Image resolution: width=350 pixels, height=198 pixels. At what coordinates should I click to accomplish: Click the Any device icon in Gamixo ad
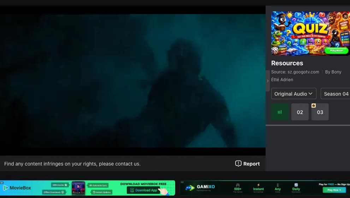(278, 185)
